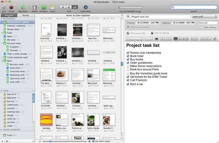This screenshot has width=219, height=143.
Task: Open the gear action menu at bottom left
Action: [7, 141]
